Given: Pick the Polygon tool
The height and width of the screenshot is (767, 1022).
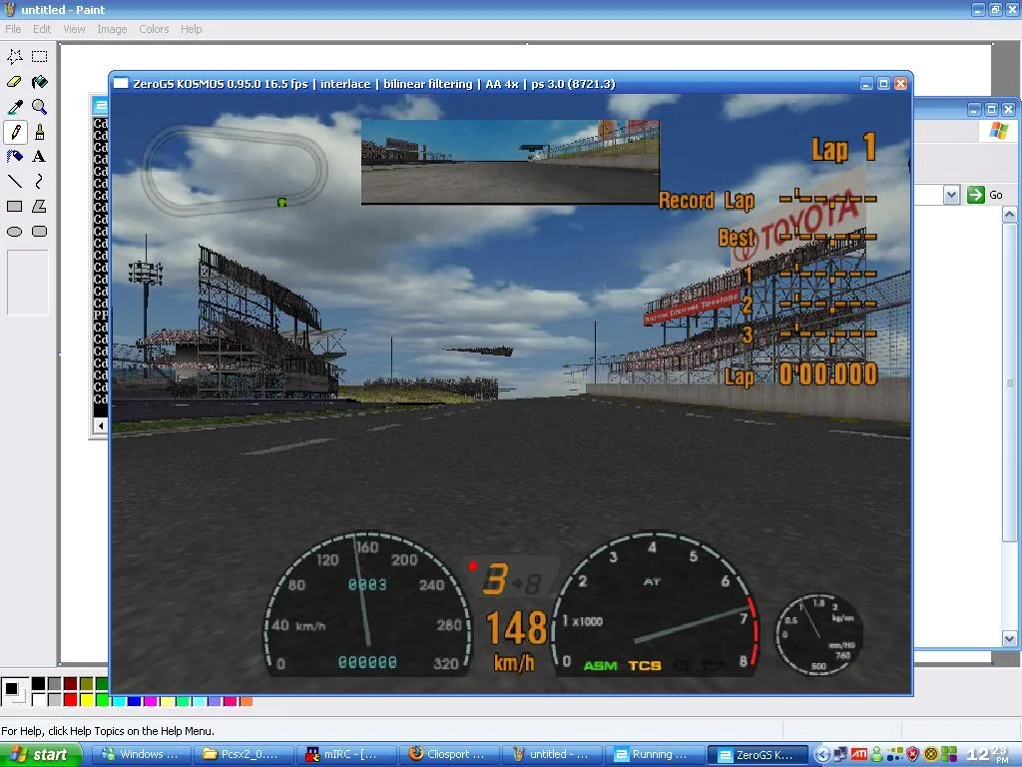Looking at the screenshot, I should (40, 206).
